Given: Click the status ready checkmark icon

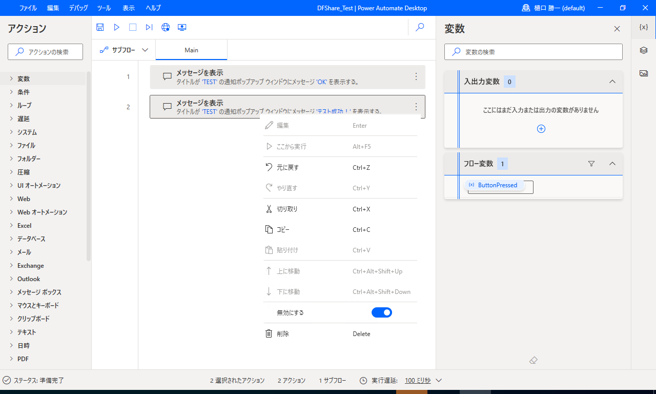Looking at the screenshot, I should tap(7, 381).
